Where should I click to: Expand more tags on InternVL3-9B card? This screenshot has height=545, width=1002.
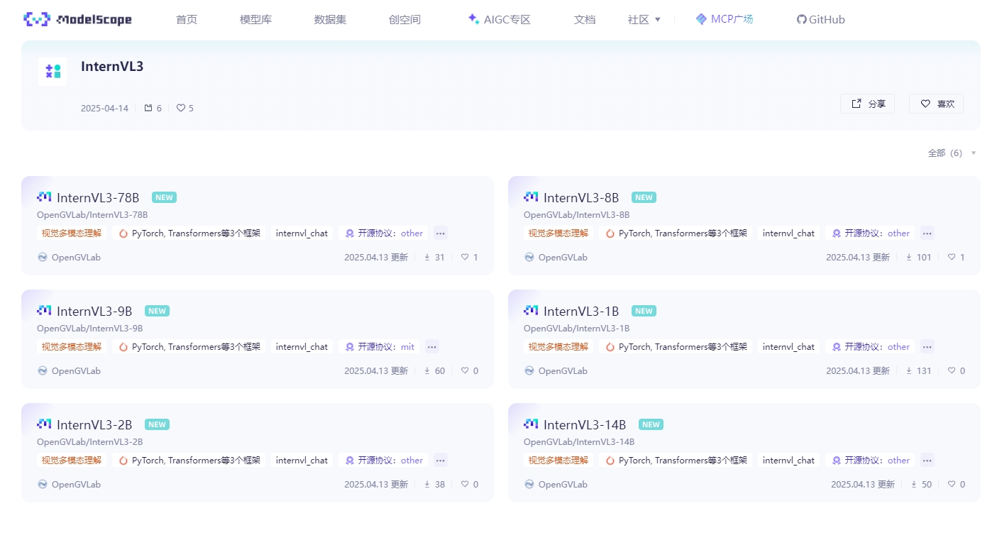click(x=432, y=346)
